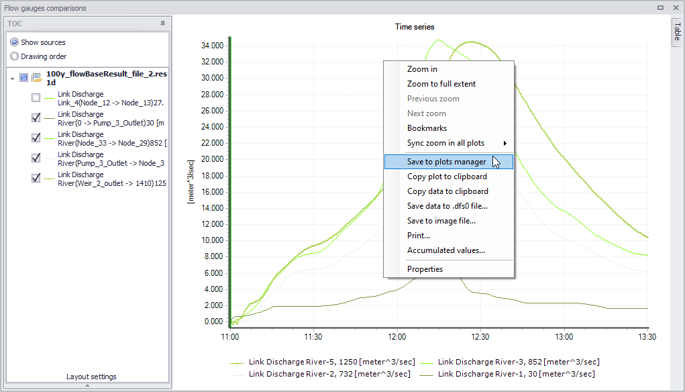Click the 34.000 y-axis tick label
685x392 pixels.
(x=212, y=46)
